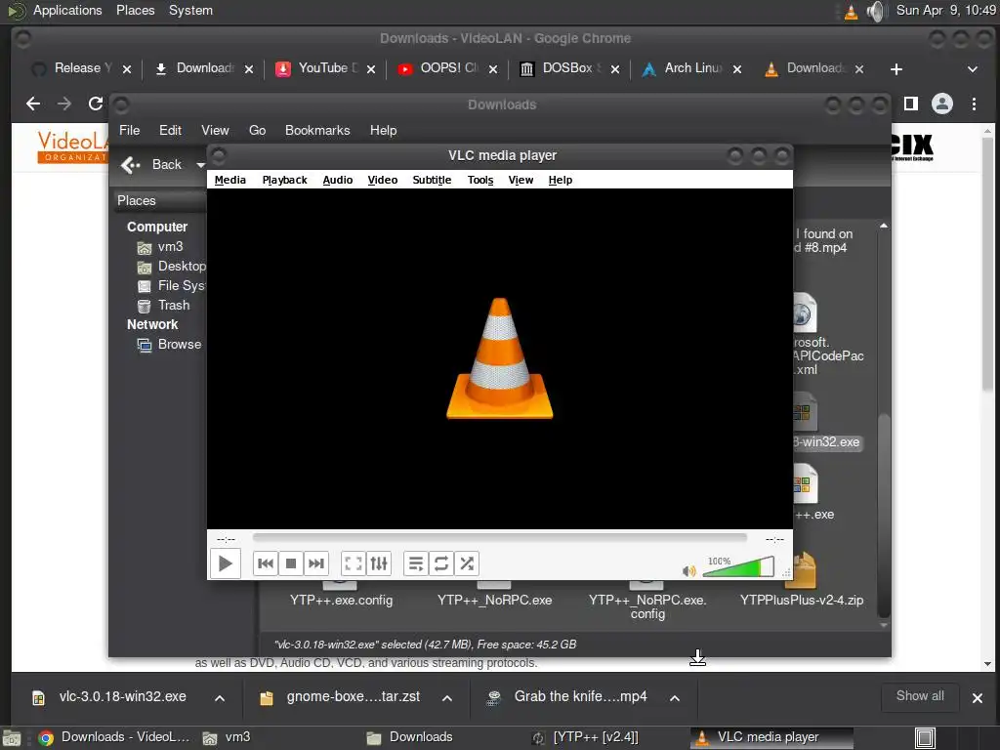Open the VLC Audio menu
This screenshot has width=1000, height=750.
point(337,180)
